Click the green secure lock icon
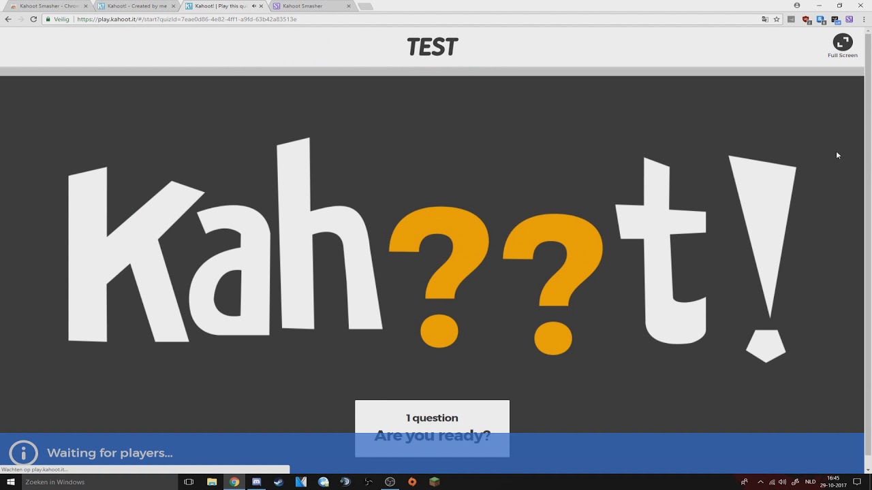Viewport: 872px width, 490px height. [48, 19]
